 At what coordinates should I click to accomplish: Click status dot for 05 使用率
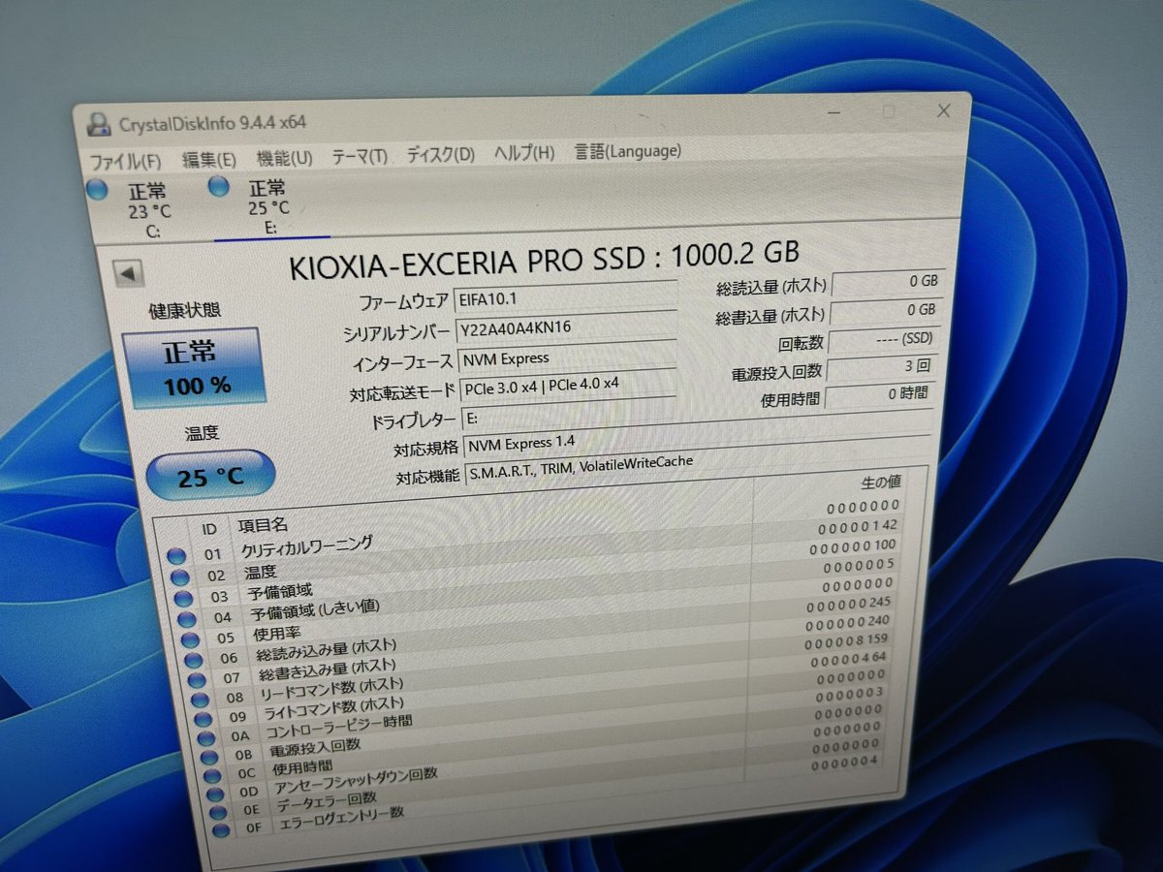[191, 640]
